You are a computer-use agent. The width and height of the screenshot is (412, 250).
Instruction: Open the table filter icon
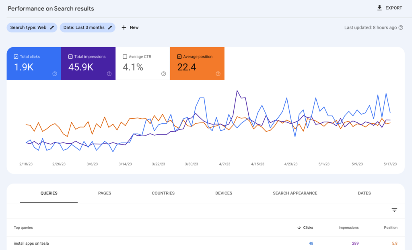point(394,210)
